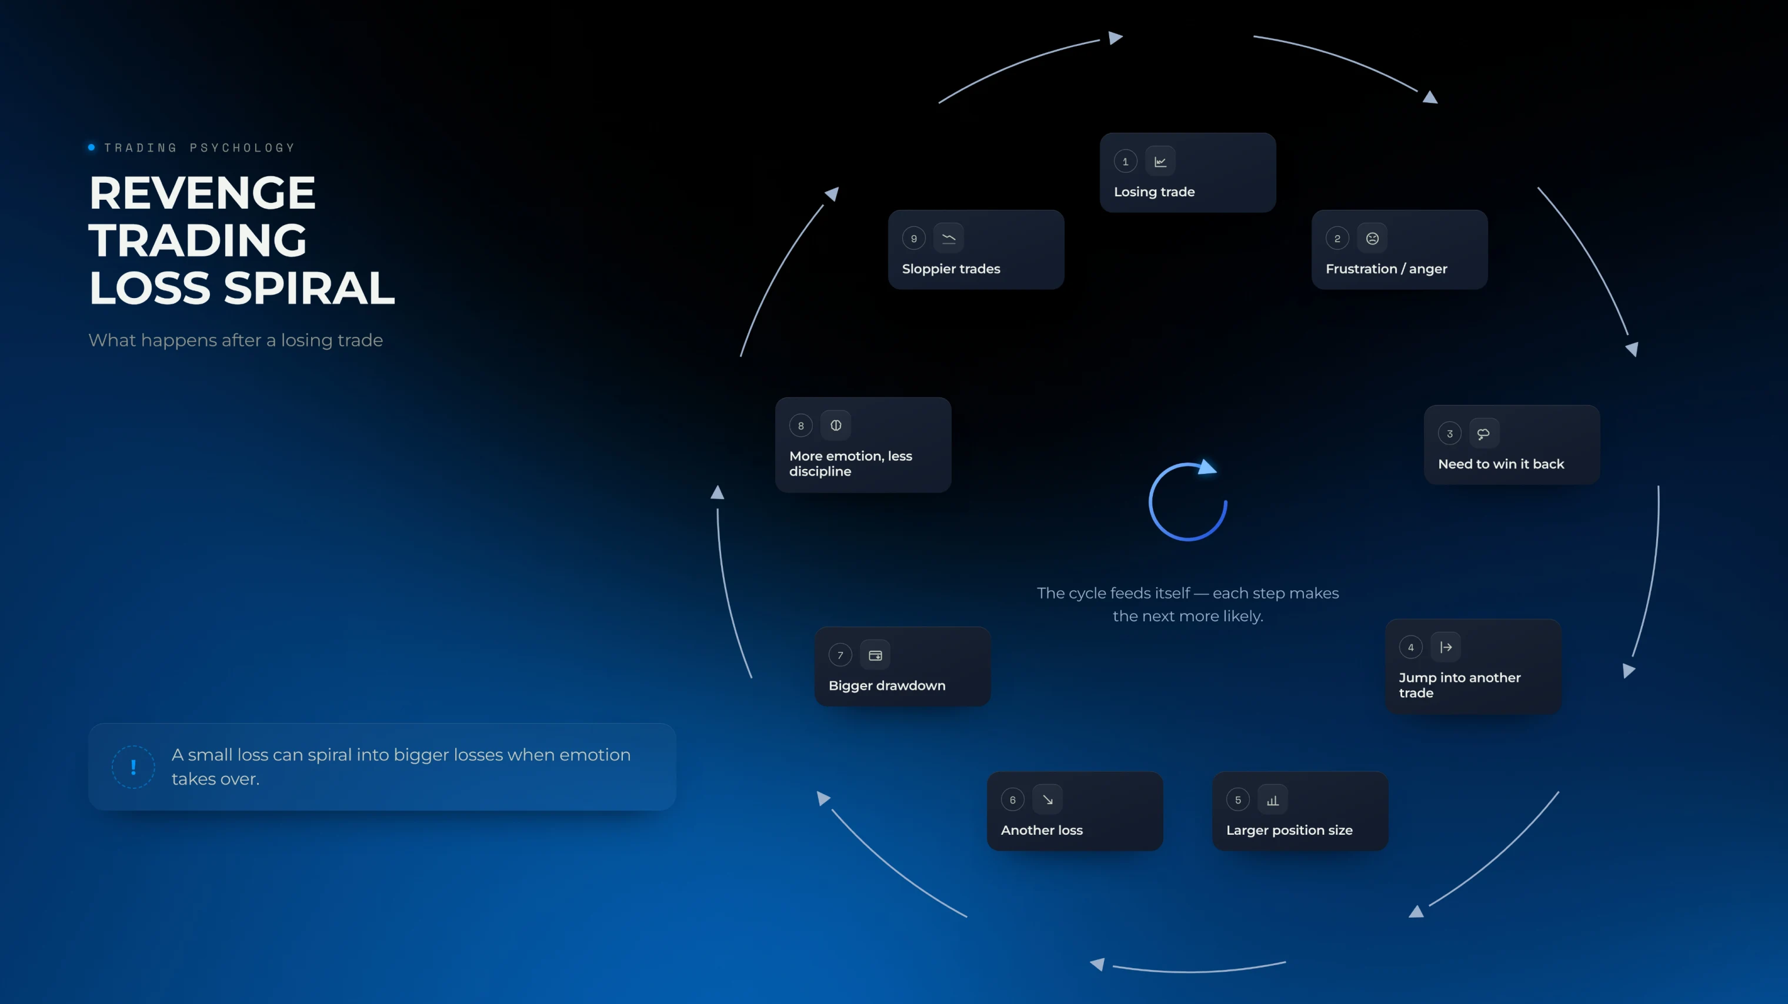1788x1004 pixels.
Task: Click the small loss warning callout text
Action: pyautogui.click(x=401, y=767)
